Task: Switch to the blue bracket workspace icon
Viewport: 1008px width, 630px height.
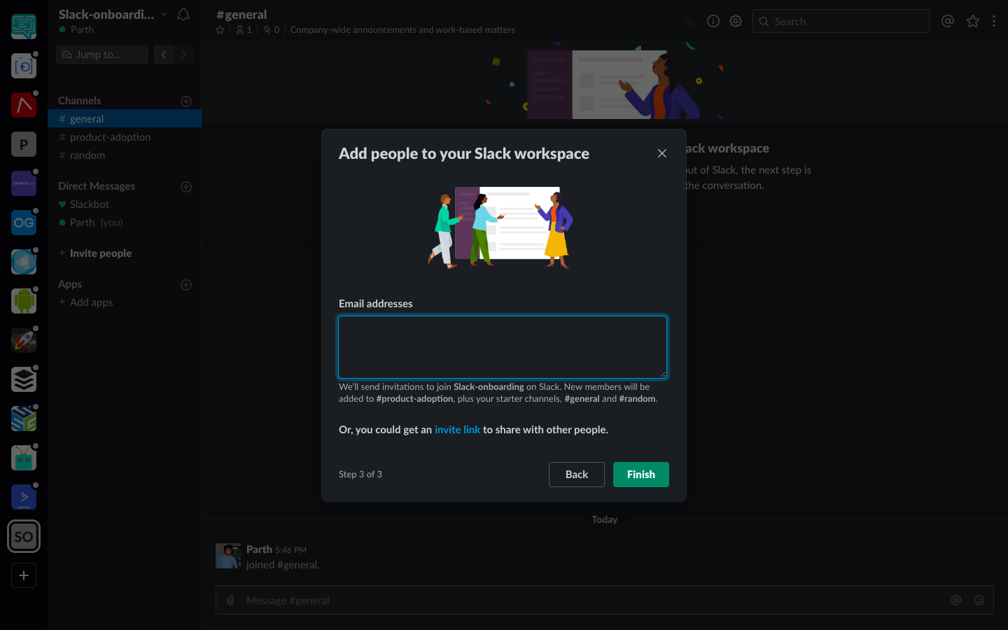Action: click(24, 66)
